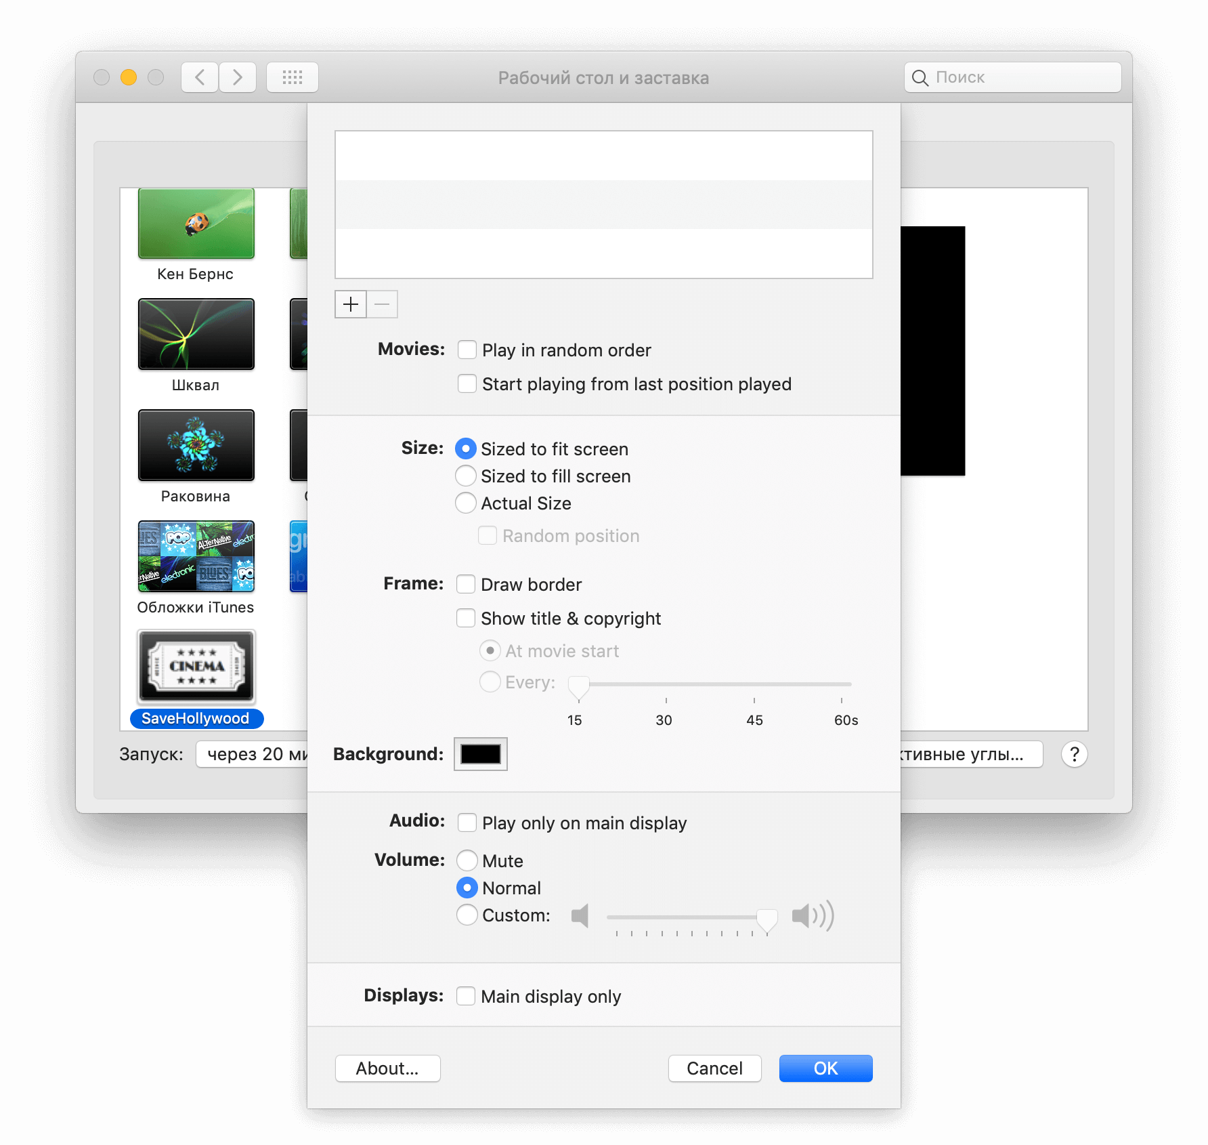Check Start playing from last position
Viewport: 1208px width, 1145px height.
pyautogui.click(x=467, y=383)
